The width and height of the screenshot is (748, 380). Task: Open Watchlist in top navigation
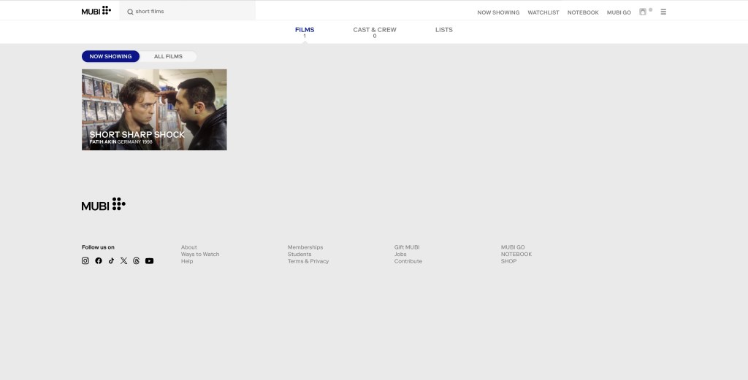coord(543,12)
